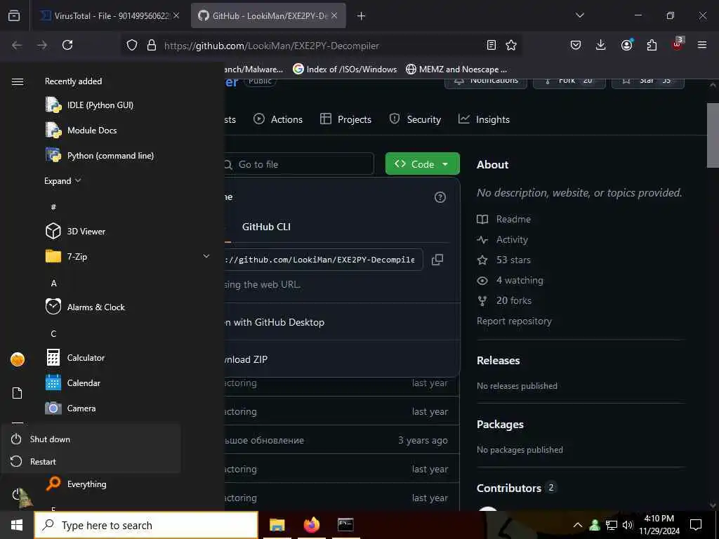The image size is (719, 539).
Task: Reload the current page
Action: click(67, 45)
